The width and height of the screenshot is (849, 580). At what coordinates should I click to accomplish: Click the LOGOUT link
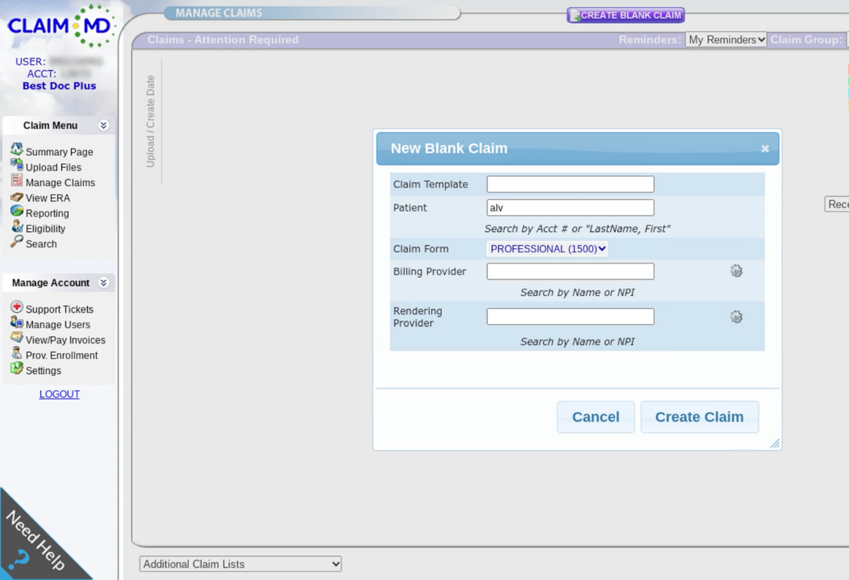59,394
